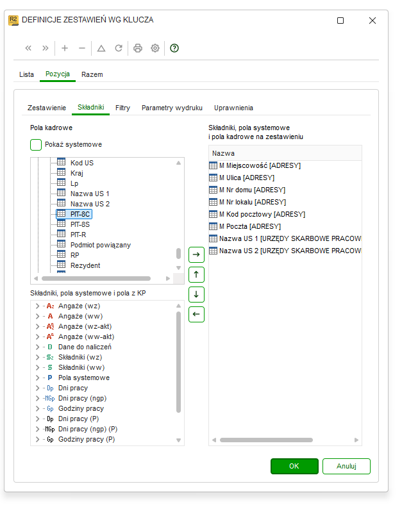
Task: Open help question mark icon
Action: [174, 48]
